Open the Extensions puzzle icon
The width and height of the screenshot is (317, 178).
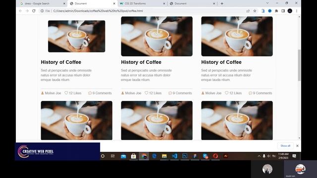click(x=276, y=11)
